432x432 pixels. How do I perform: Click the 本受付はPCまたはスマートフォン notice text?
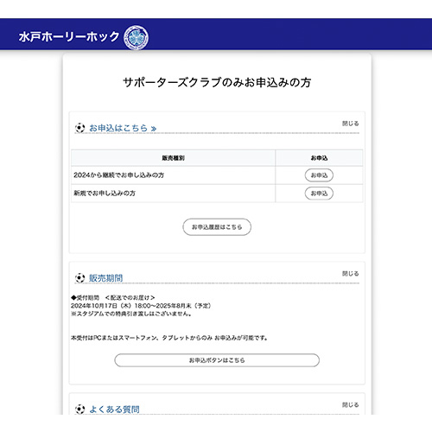click(169, 338)
